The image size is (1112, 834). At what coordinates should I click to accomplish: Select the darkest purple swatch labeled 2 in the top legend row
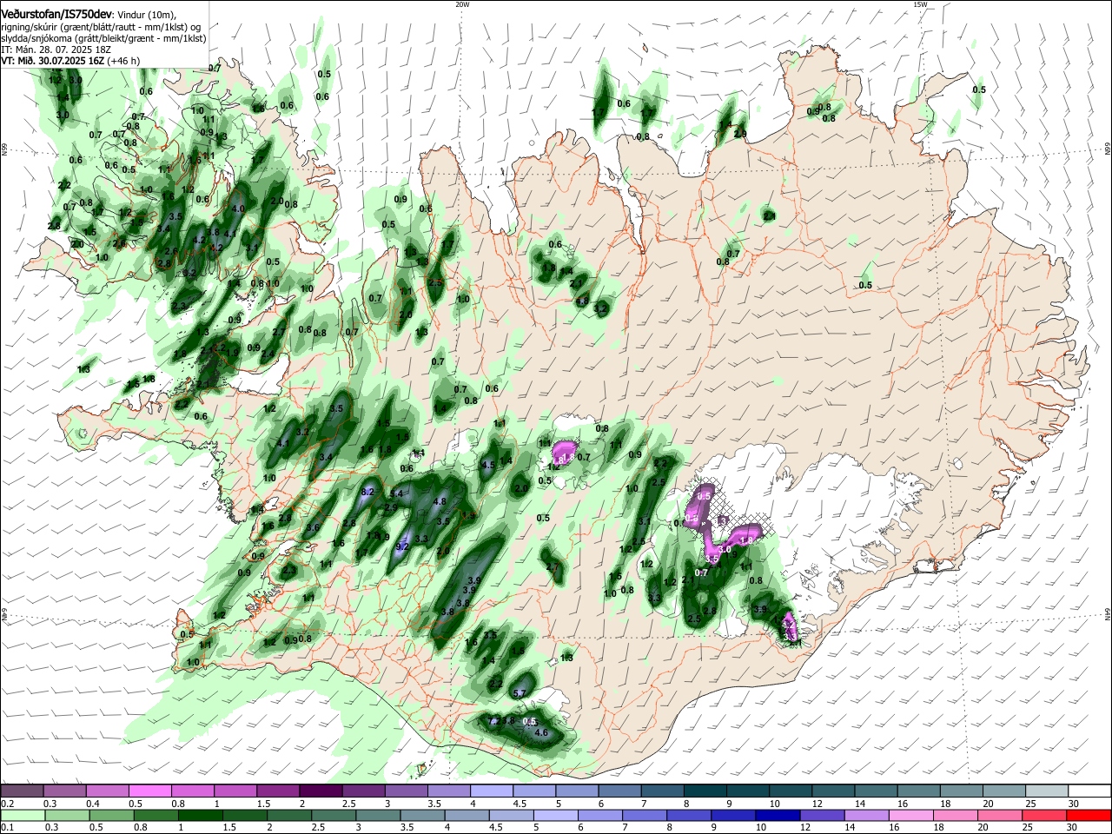pos(321,791)
